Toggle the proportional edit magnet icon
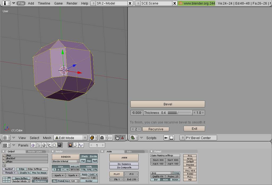The image size is (272, 185). [x=102, y=138]
